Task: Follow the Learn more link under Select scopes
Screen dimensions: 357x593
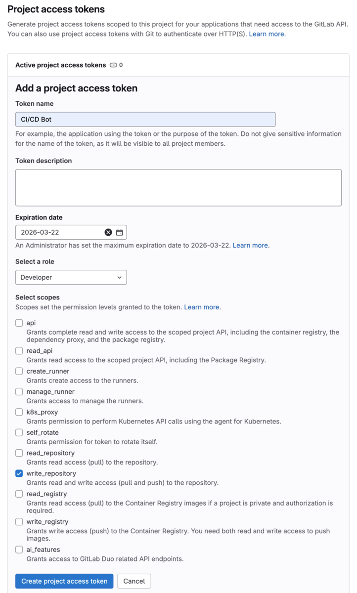Action: 202,307
